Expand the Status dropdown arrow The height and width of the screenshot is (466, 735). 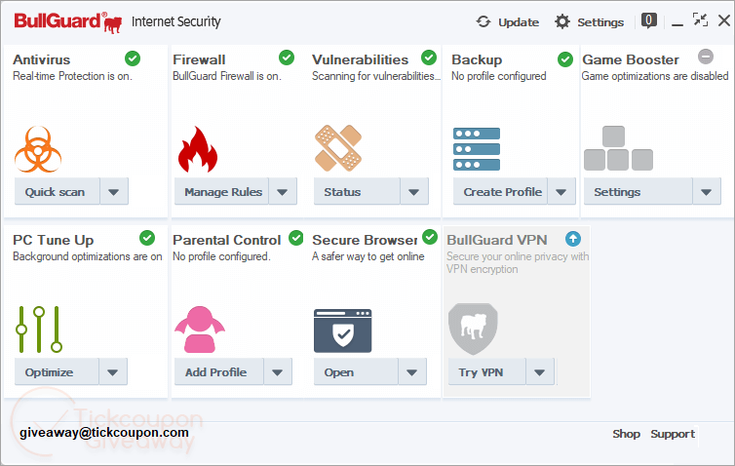click(414, 192)
